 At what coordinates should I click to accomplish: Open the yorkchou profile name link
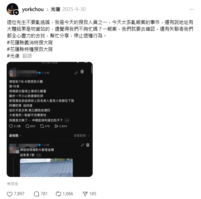(x=33, y=9)
